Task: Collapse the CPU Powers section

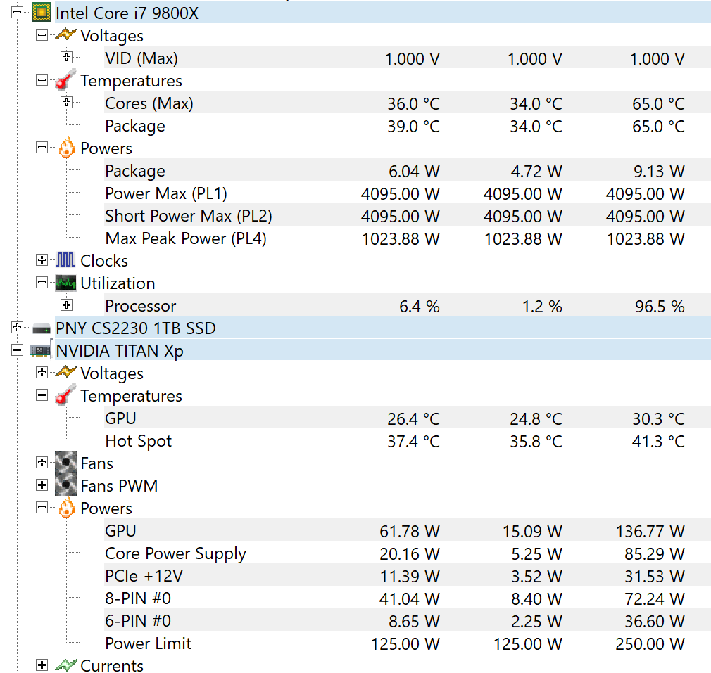Action: point(42,147)
